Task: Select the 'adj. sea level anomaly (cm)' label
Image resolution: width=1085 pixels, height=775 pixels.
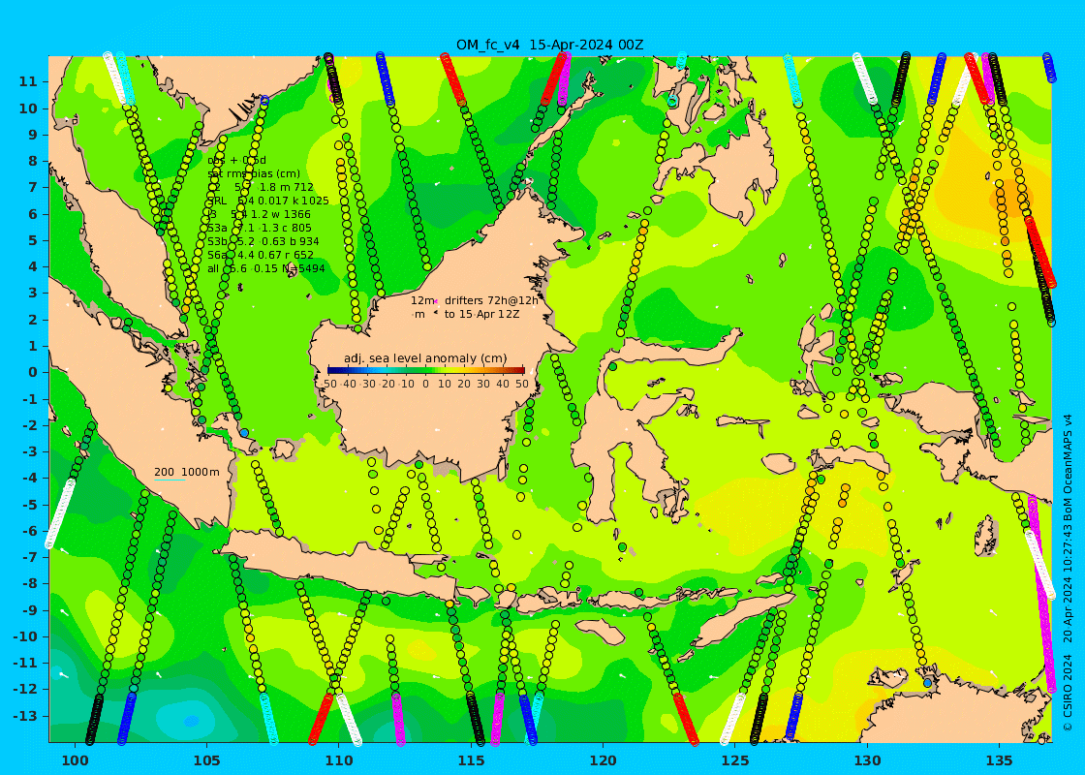Action: (x=425, y=358)
